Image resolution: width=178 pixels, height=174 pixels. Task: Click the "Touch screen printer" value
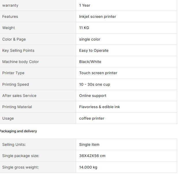point(98,73)
